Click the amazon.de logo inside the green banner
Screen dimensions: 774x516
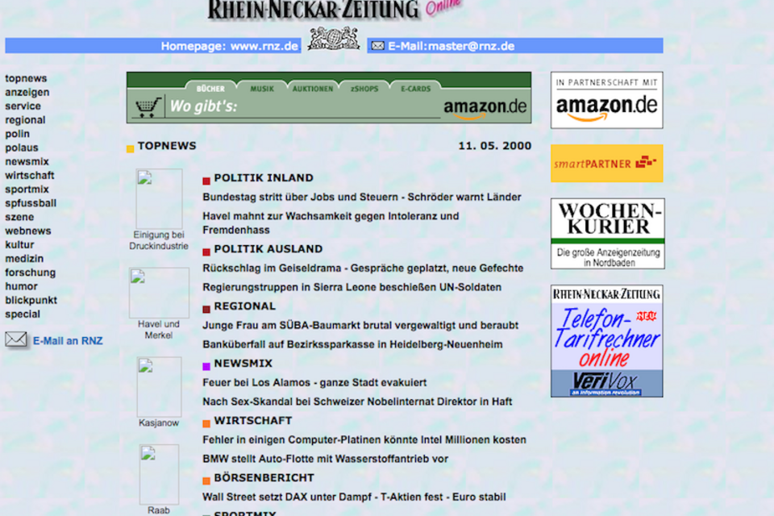(485, 108)
